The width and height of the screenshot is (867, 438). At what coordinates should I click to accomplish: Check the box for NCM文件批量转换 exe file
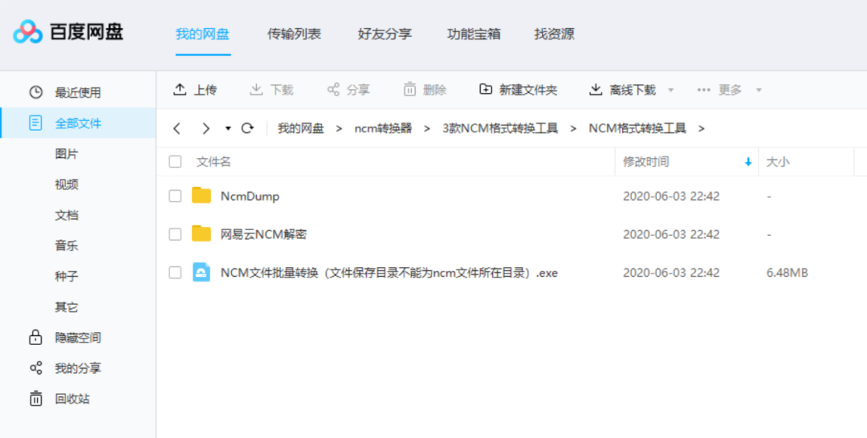[x=175, y=272]
